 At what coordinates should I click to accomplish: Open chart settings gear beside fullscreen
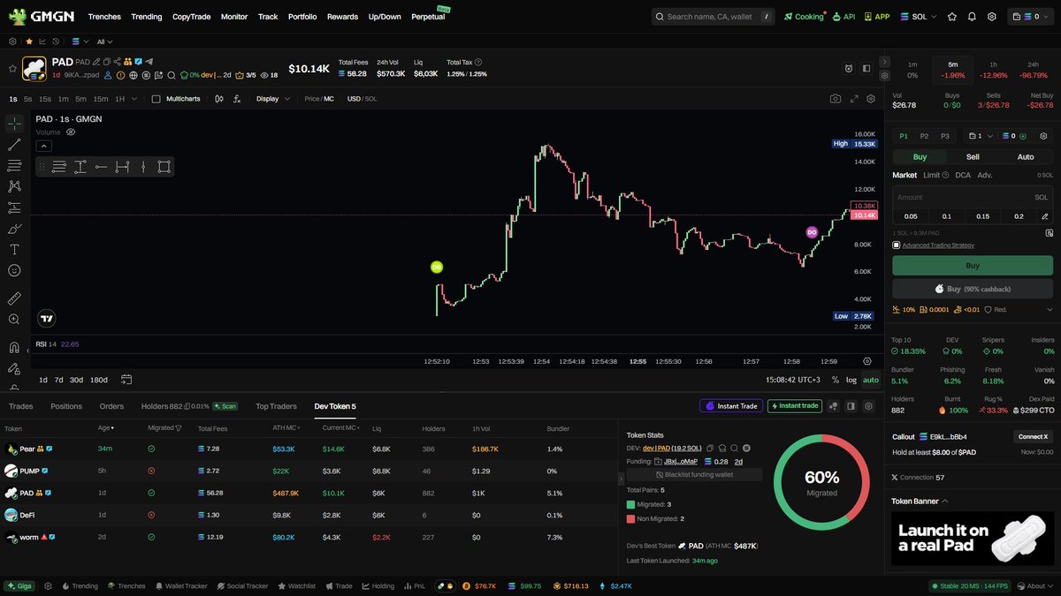click(871, 99)
